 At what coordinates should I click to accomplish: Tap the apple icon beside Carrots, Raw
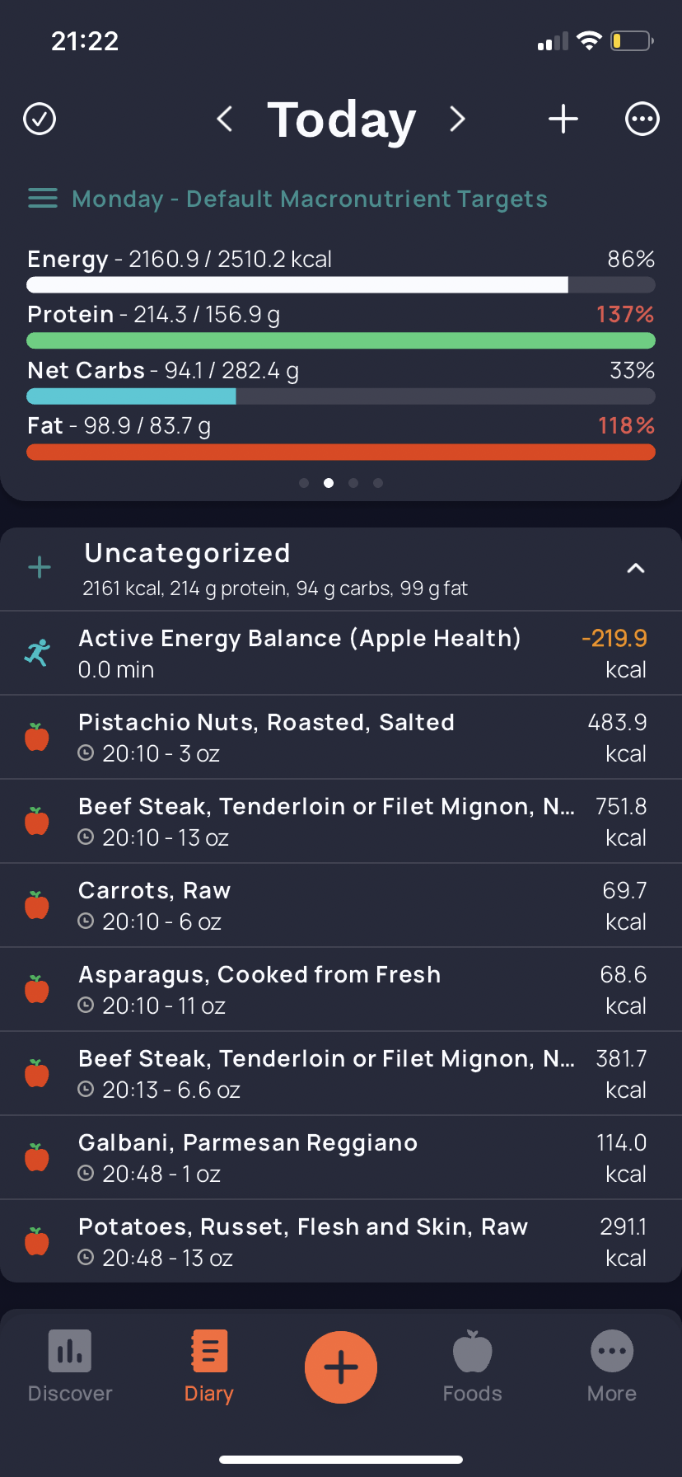coord(37,905)
